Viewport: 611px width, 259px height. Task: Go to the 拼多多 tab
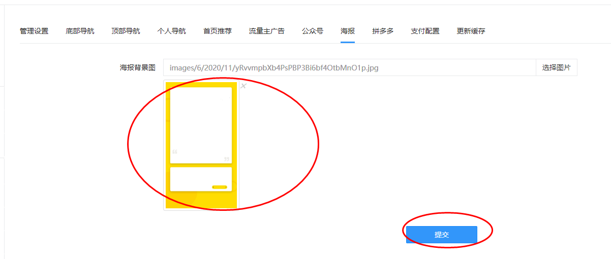pyautogui.click(x=383, y=31)
